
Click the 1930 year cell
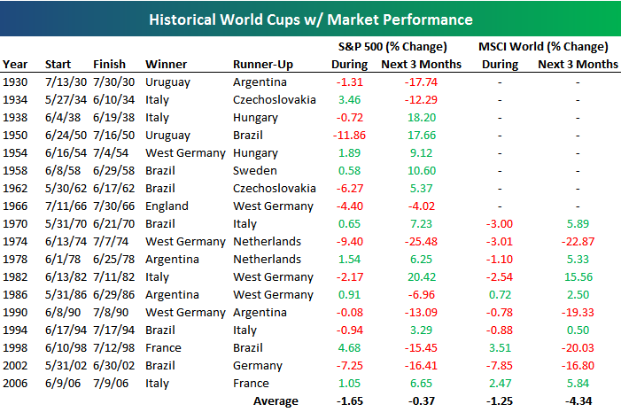point(15,82)
